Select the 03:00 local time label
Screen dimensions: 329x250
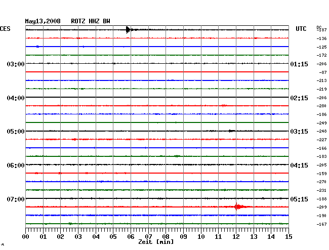[16, 64]
